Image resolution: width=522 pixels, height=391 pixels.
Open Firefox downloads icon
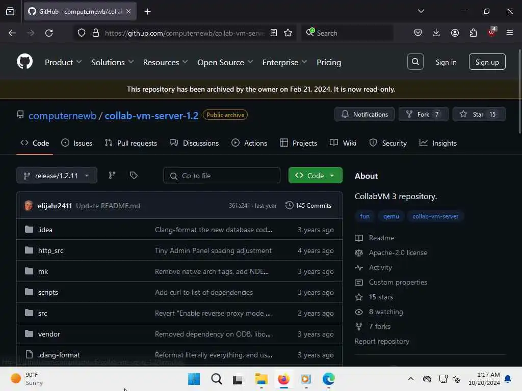436,33
